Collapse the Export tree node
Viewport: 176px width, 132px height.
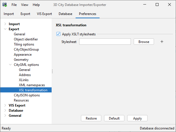click(x=5, y=29)
